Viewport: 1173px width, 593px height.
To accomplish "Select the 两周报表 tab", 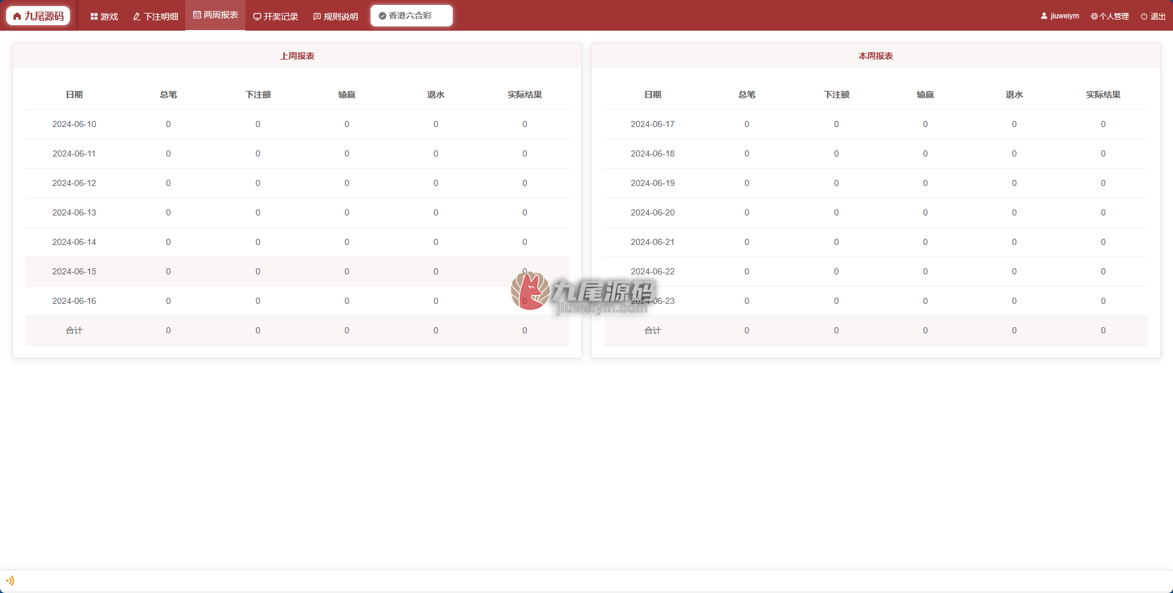I will (x=215, y=15).
